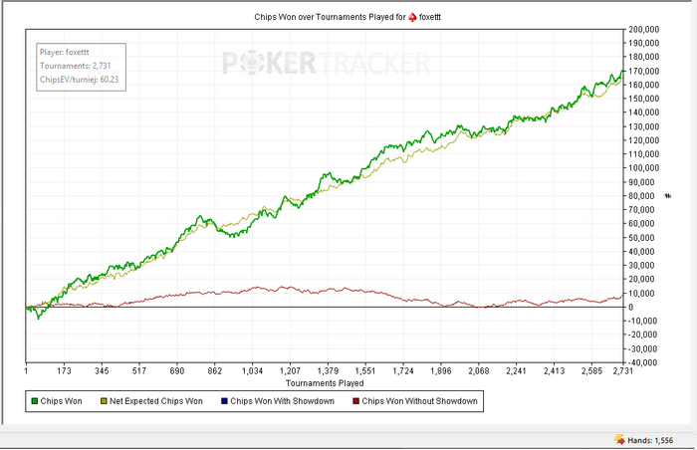Click the Hands: 1,556 status text

coord(650,441)
